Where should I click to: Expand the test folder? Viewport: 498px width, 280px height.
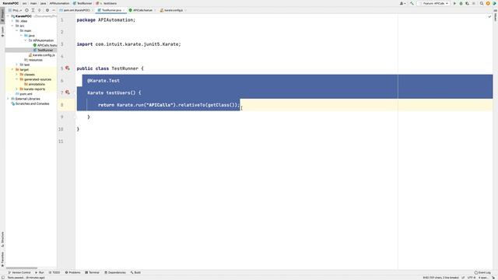[17, 65]
